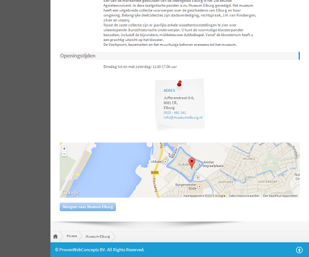
Task: Click the IJsbaan point-of-interest icon
Action: (165, 162)
